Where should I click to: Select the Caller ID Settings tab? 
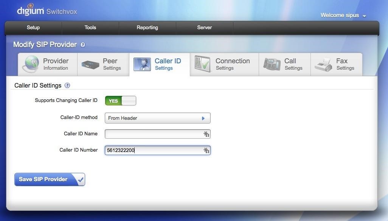[x=160, y=64]
